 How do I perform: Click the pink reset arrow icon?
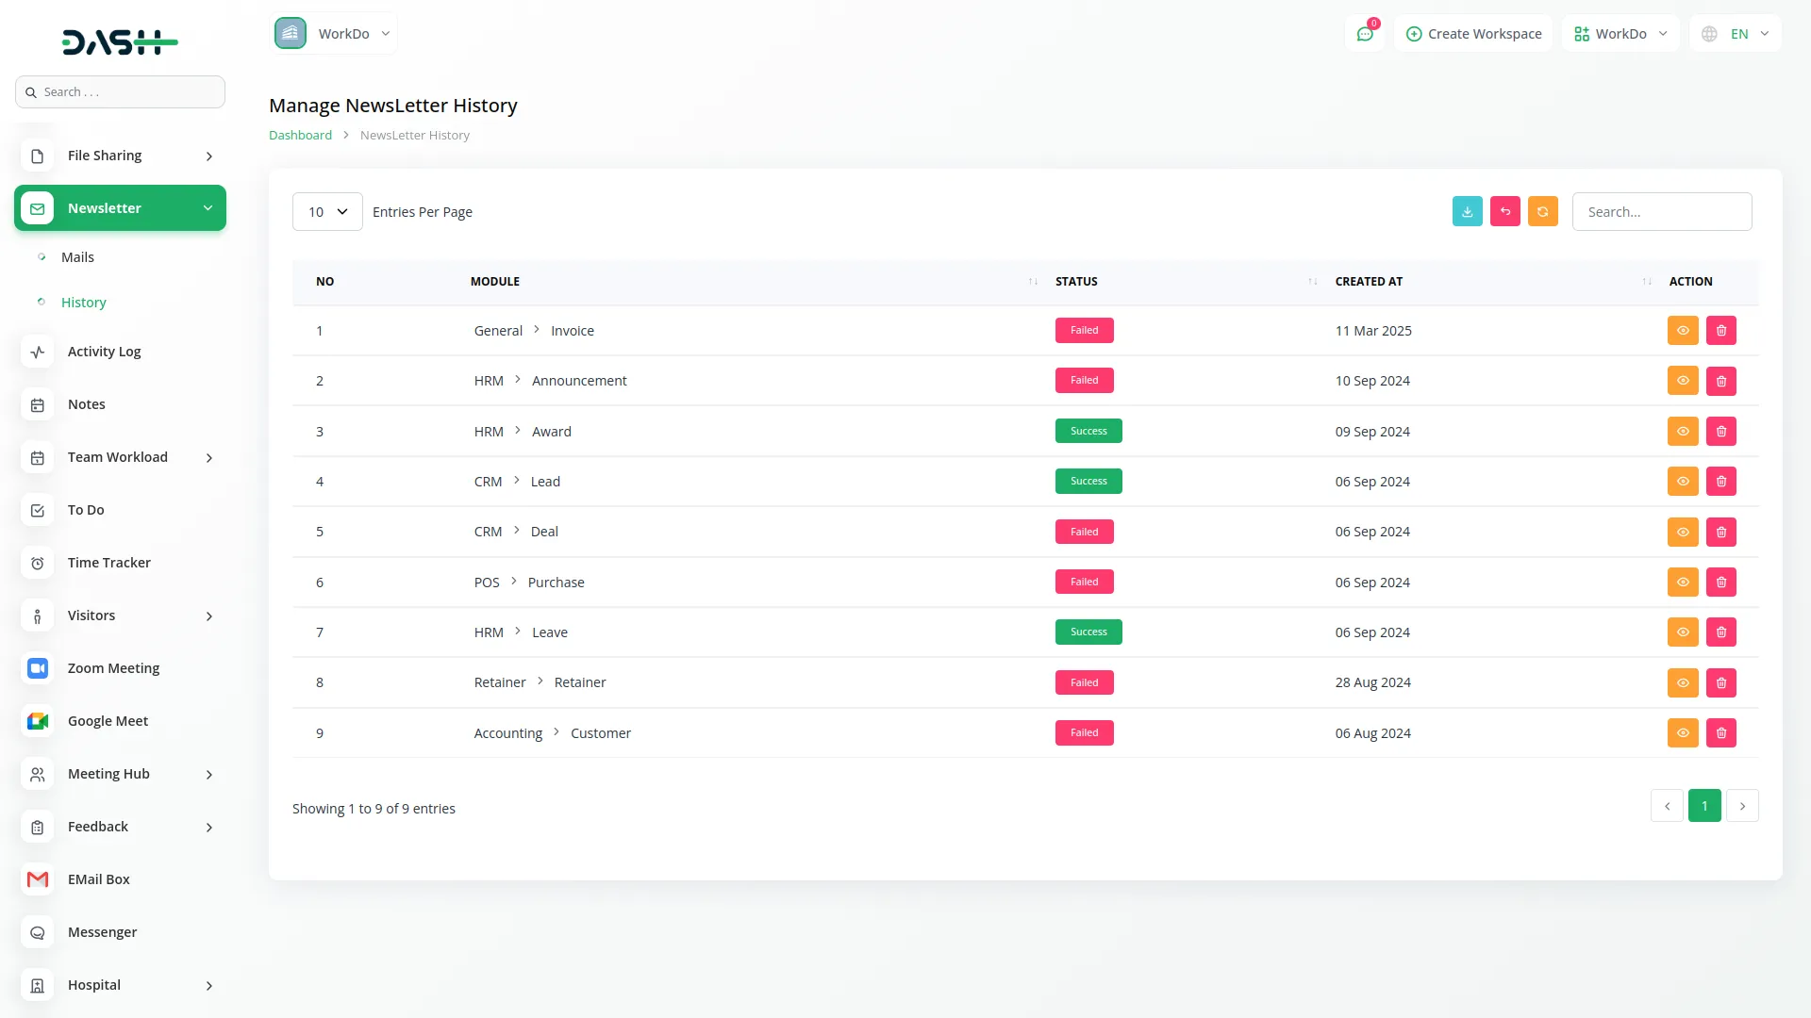click(1504, 212)
